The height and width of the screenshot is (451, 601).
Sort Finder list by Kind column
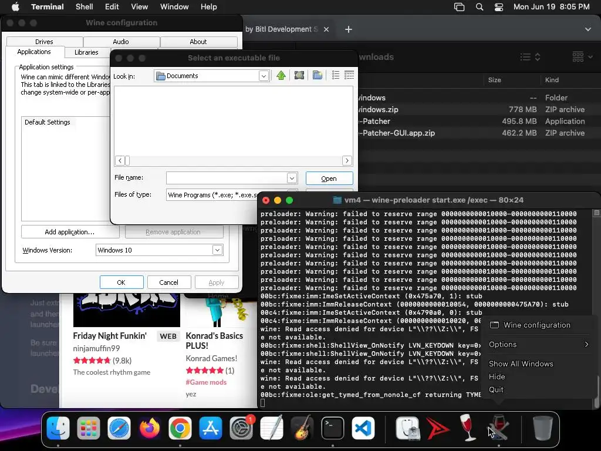point(552,80)
